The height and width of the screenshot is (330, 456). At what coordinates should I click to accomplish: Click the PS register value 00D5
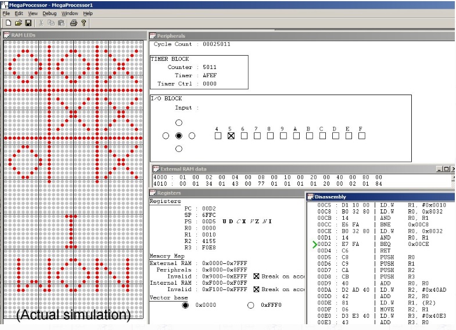pos(209,222)
